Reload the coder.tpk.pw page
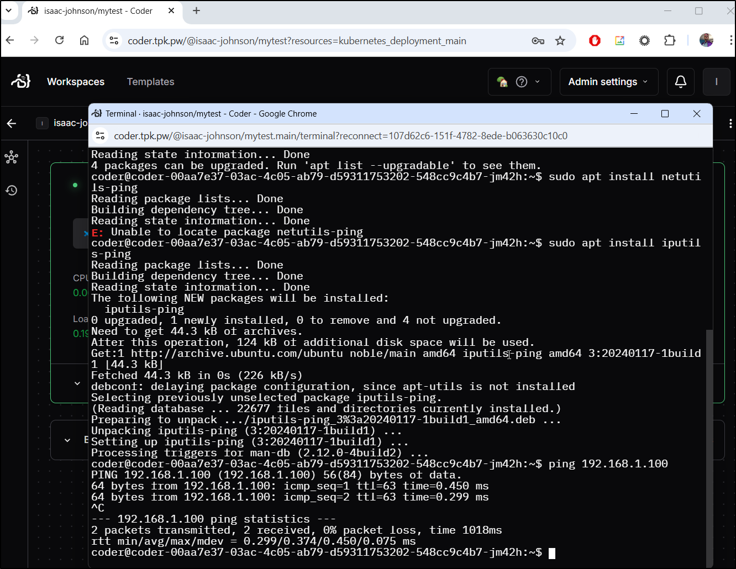 [x=59, y=40]
